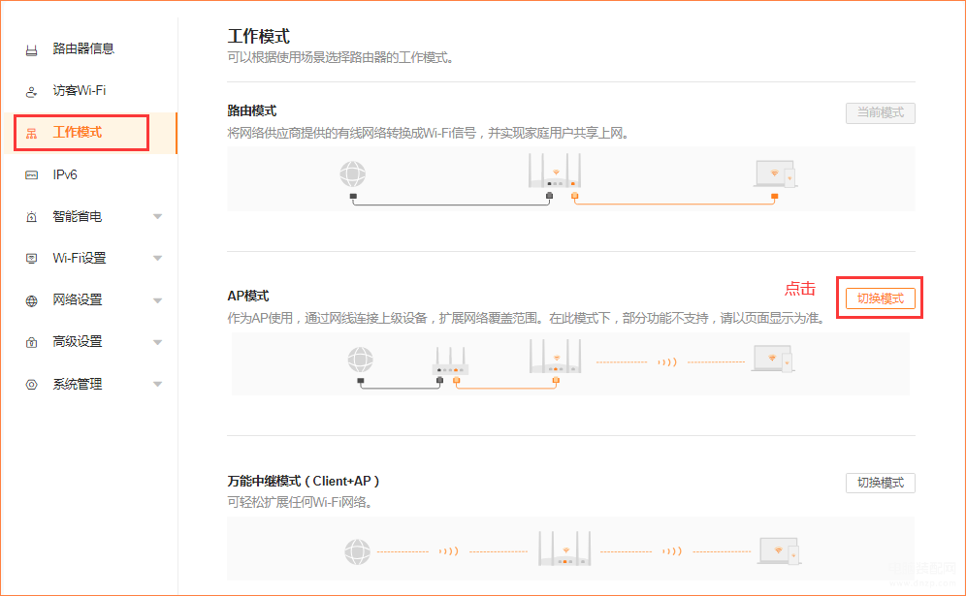Expand the Wi-Fi设置 dropdown arrow
Image resolution: width=966 pixels, height=596 pixels.
158,258
